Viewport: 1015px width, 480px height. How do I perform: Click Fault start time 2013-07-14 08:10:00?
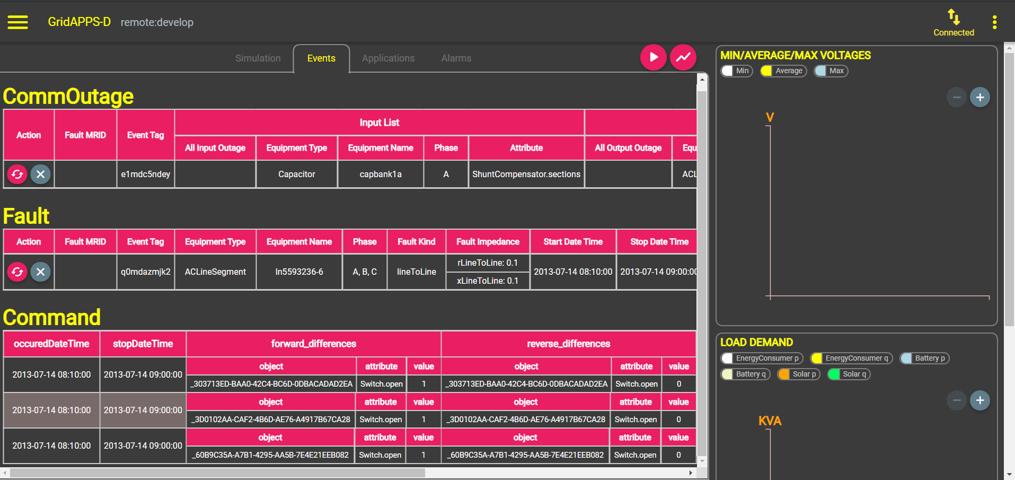(x=573, y=272)
